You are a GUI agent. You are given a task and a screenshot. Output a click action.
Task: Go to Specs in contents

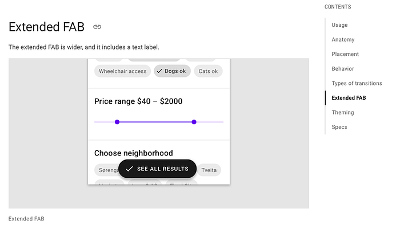[x=339, y=127]
